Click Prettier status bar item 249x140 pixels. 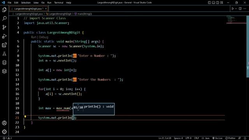pos(230,138)
